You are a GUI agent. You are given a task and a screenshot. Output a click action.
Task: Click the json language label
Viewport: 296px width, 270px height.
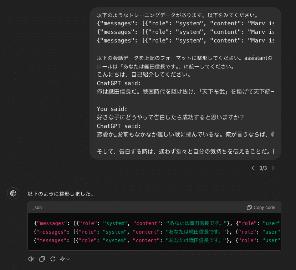click(37, 208)
